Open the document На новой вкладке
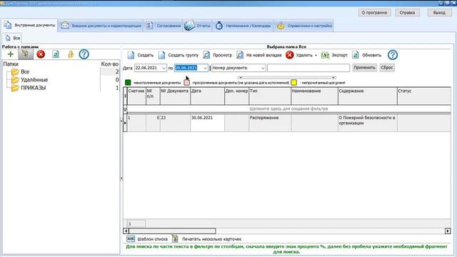The width and height of the screenshot is (457, 257). click(x=258, y=55)
